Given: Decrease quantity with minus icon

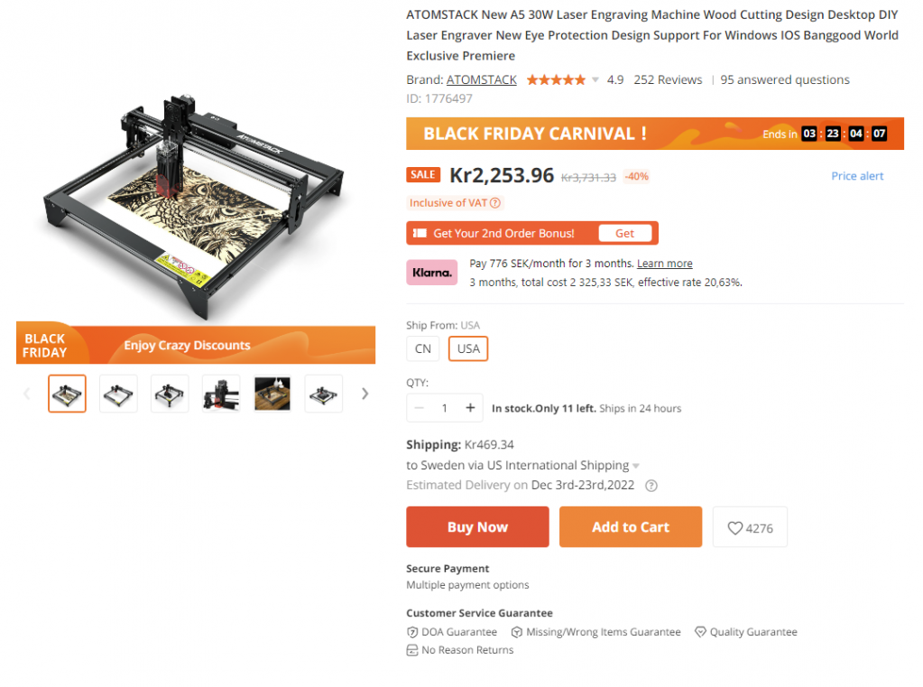Looking at the screenshot, I should (x=420, y=408).
